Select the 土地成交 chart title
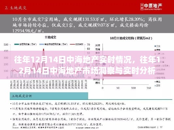The width and height of the screenshot is (174, 130). (51, 37)
